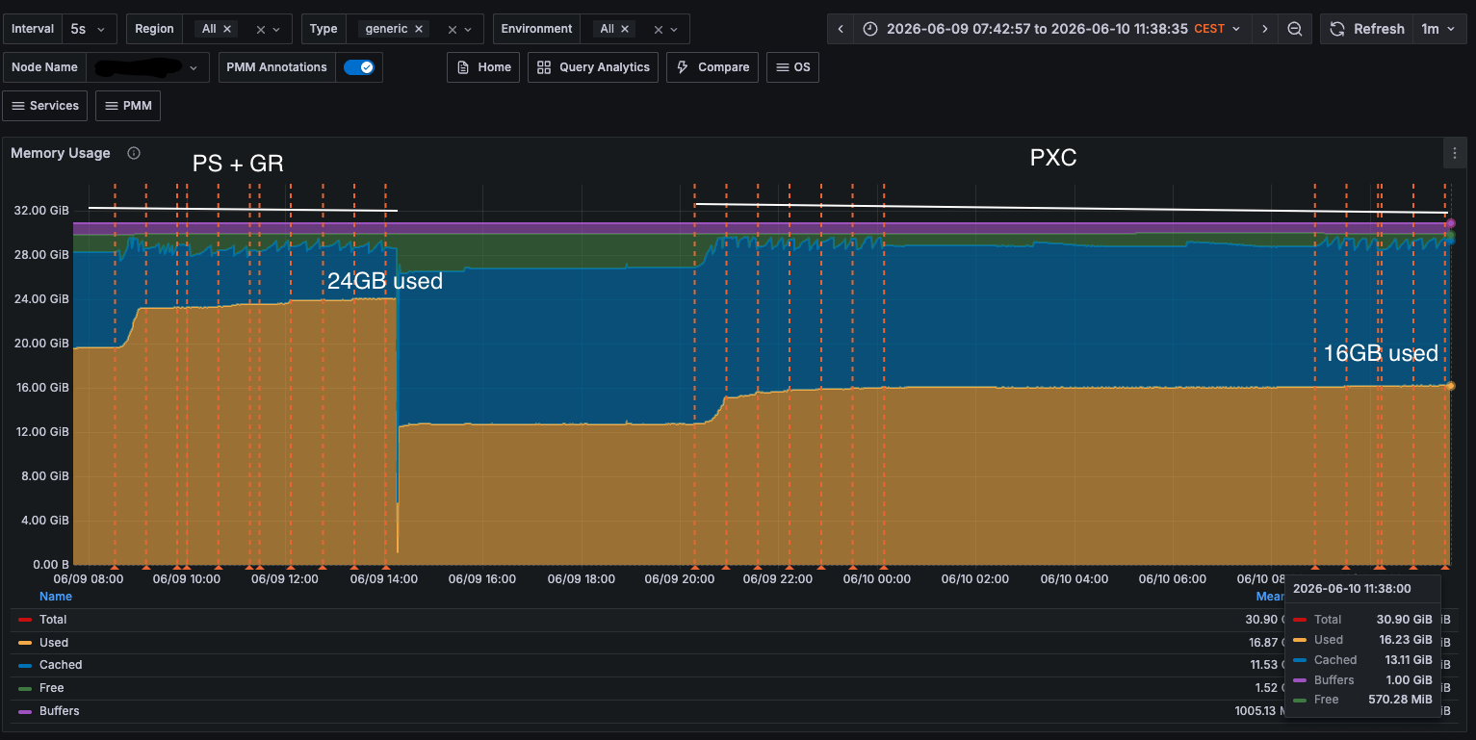Remove the All value from Region filter

pos(227,29)
